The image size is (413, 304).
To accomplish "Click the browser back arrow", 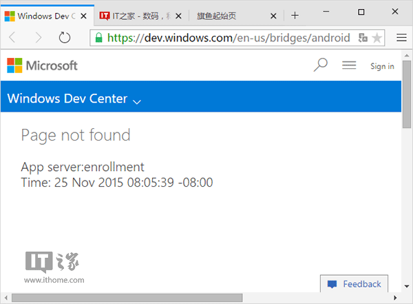I will (13, 38).
